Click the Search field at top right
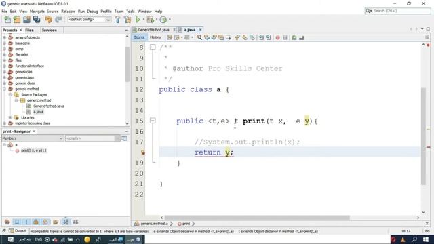This screenshot has width=434, height=244. point(398,11)
